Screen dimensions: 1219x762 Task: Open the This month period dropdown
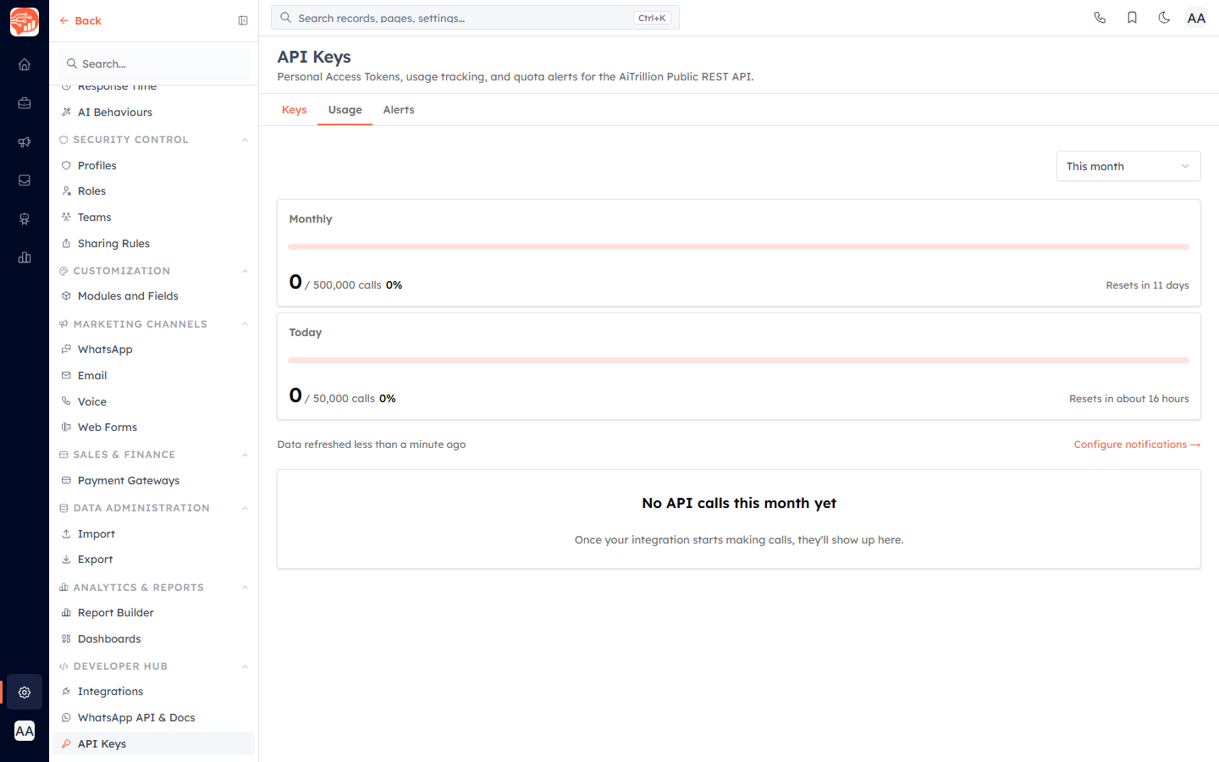tap(1128, 166)
